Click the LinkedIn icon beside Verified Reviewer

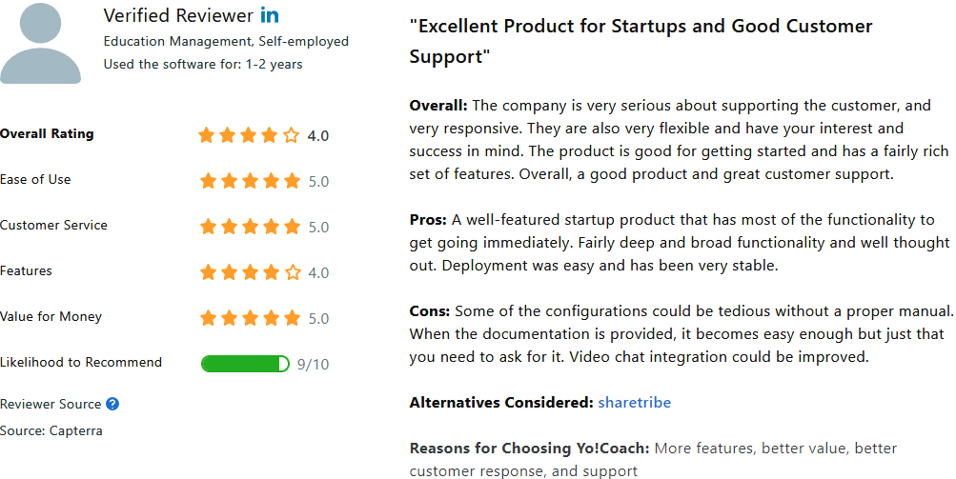click(x=270, y=15)
